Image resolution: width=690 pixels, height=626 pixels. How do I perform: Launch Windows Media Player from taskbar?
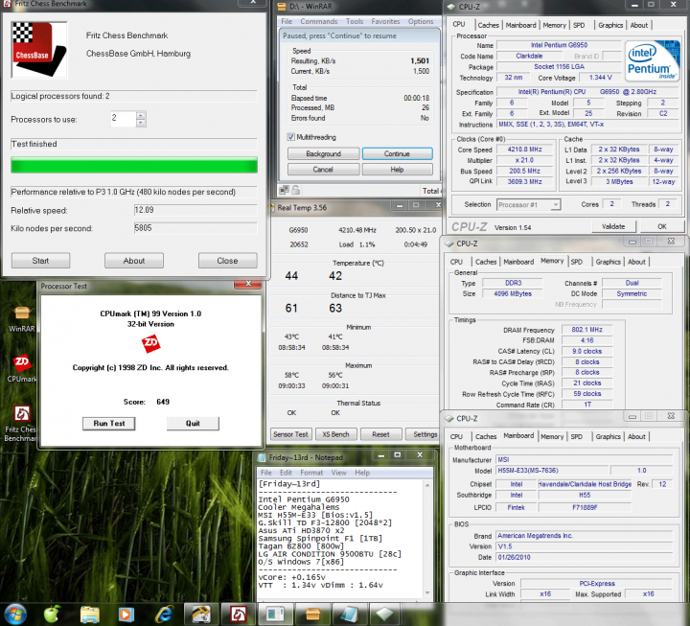pos(126,614)
